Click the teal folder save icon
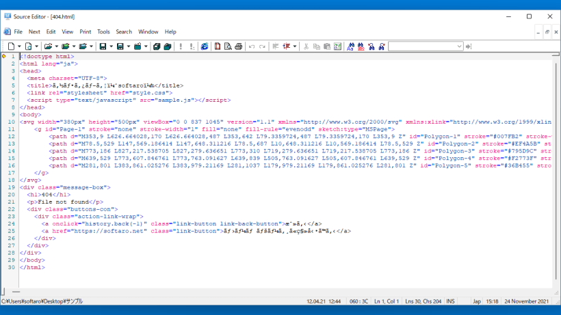561x315 pixels. point(138,46)
